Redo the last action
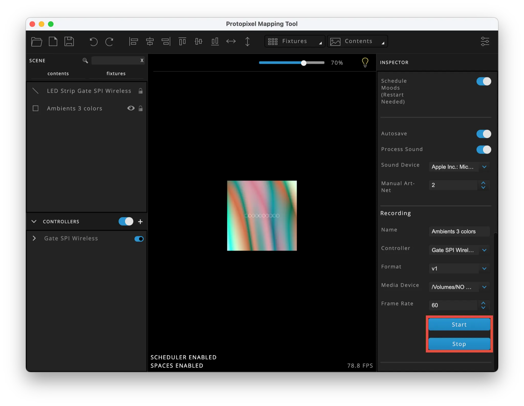 [x=110, y=41]
